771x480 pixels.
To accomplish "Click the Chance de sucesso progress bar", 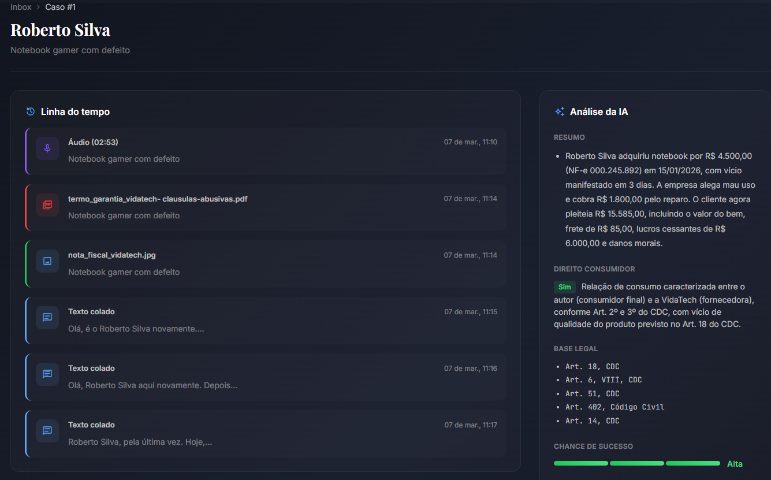I will (x=636, y=463).
